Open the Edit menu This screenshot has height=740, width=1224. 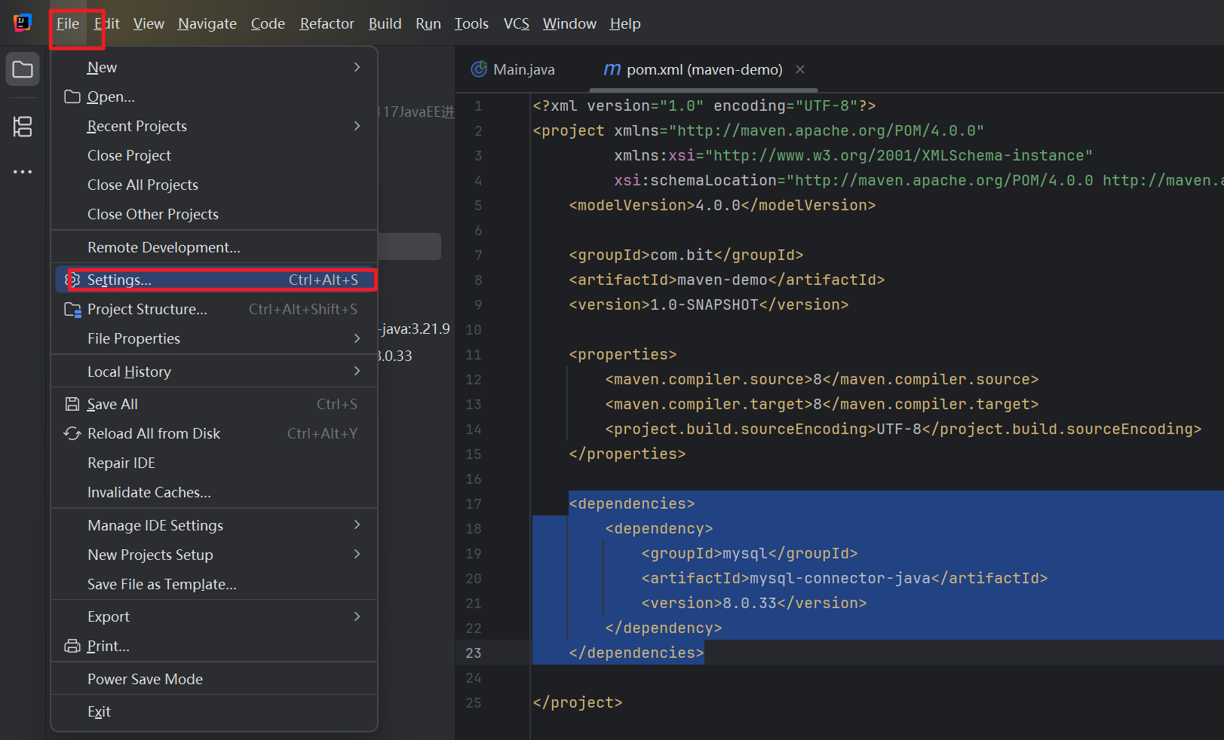pyautogui.click(x=107, y=23)
